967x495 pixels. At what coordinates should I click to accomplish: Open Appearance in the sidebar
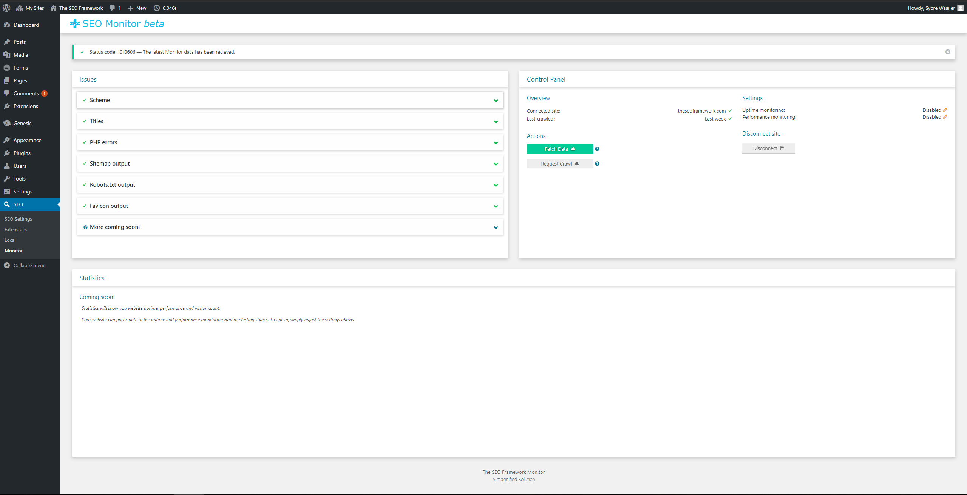pos(30,140)
